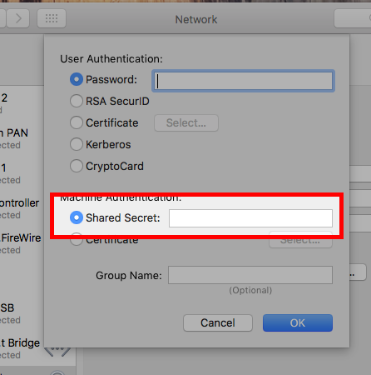Select Shared Secret machine authentication
Screen dimensions: 371x375
pos(77,217)
